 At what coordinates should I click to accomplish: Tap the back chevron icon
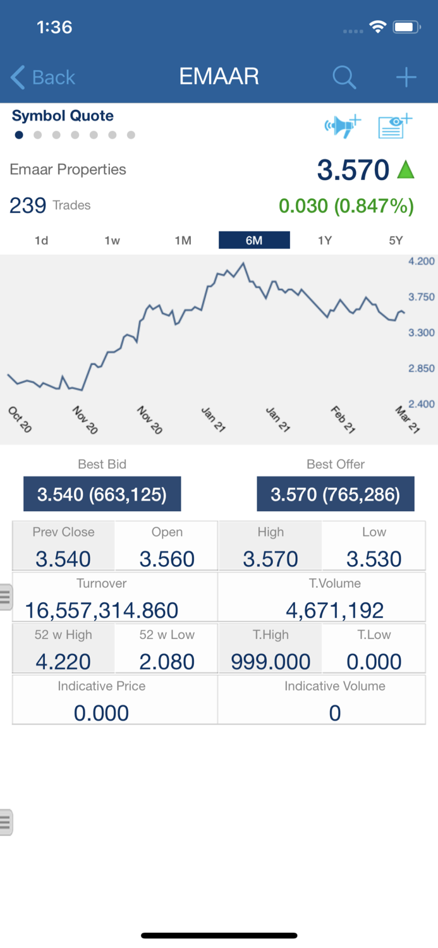17,77
